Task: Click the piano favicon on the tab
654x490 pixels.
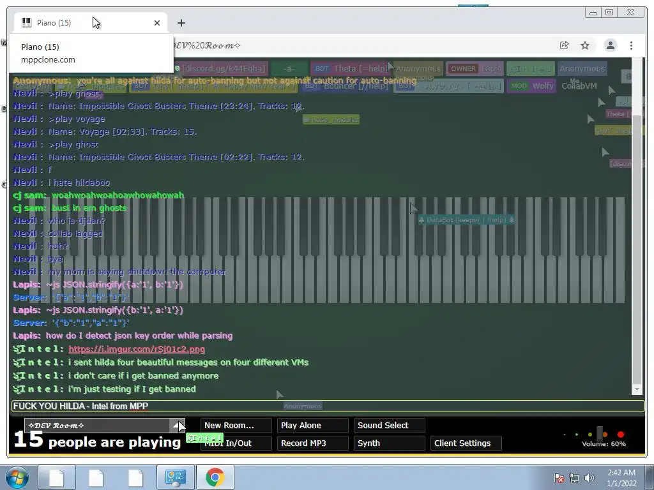Action: pos(27,22)
